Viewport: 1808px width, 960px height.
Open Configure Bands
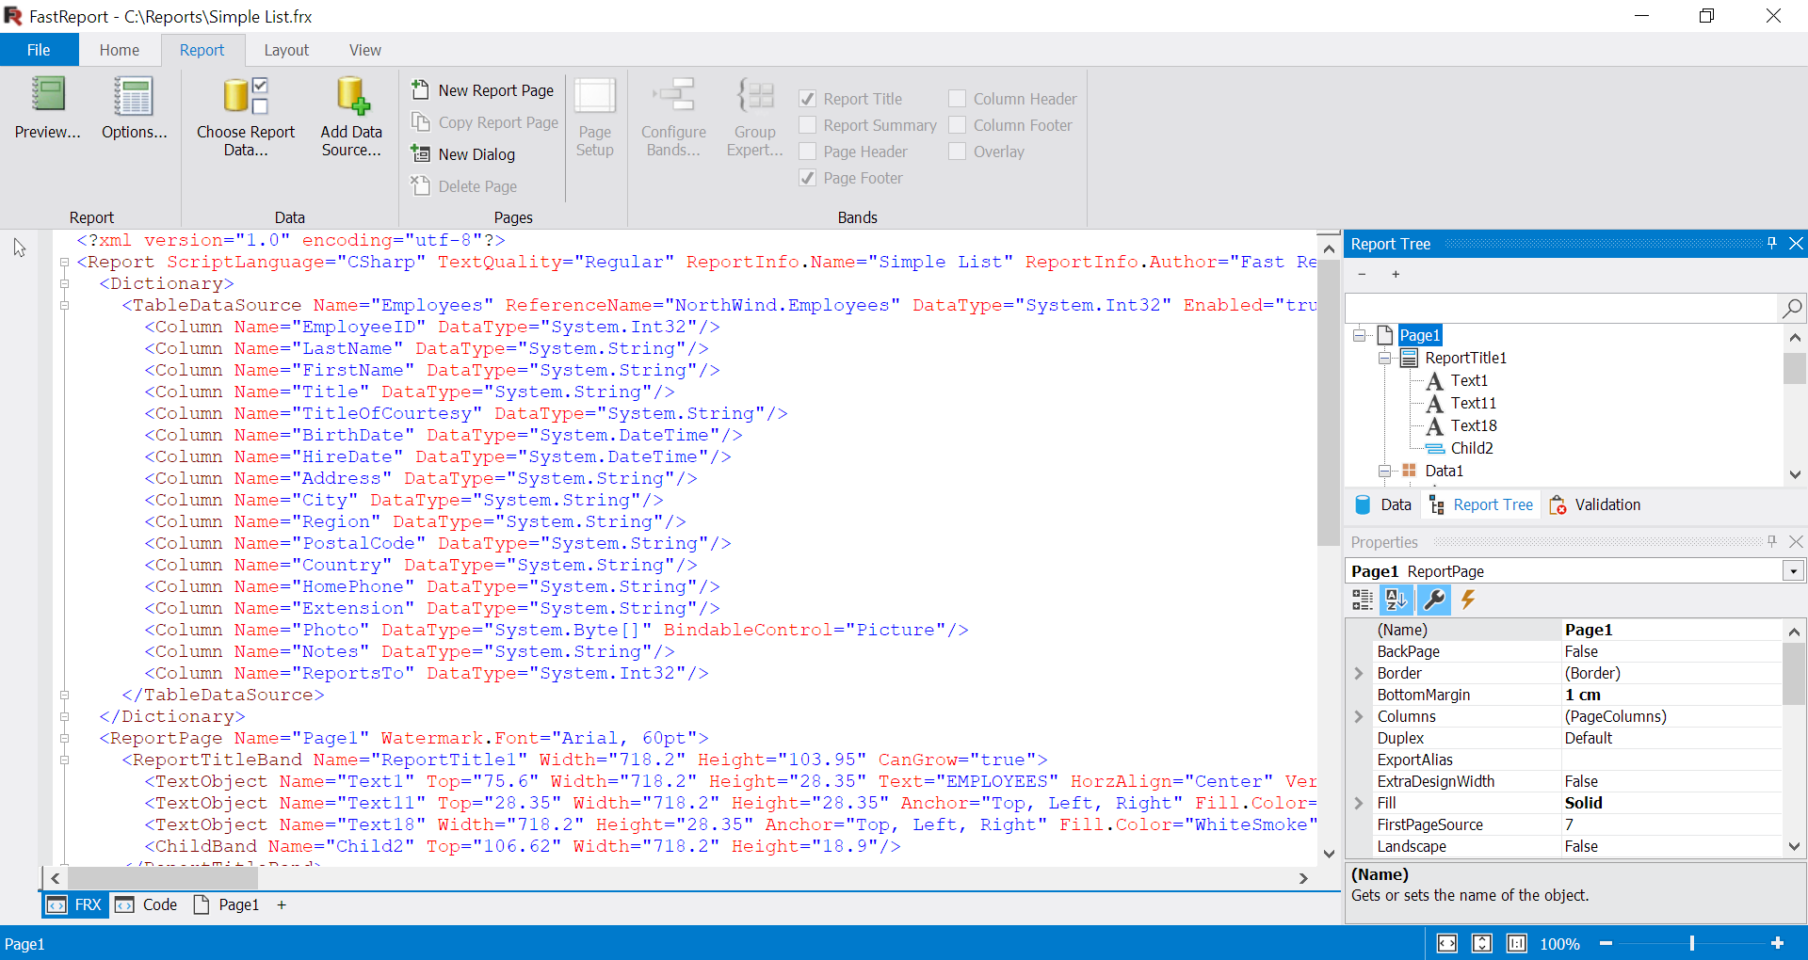(x=673, y=118)
